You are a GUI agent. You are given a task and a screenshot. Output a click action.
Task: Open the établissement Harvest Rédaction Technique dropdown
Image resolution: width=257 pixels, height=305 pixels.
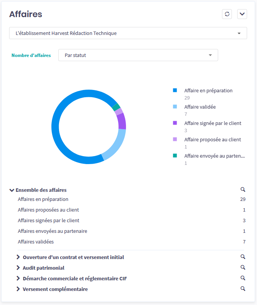click(x=128, y=33)
